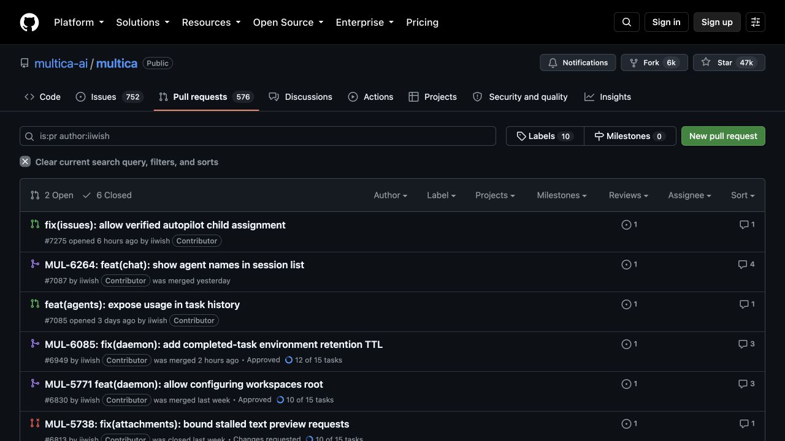Click the merged icon beside MUL-6085

(x=35, y=344)
